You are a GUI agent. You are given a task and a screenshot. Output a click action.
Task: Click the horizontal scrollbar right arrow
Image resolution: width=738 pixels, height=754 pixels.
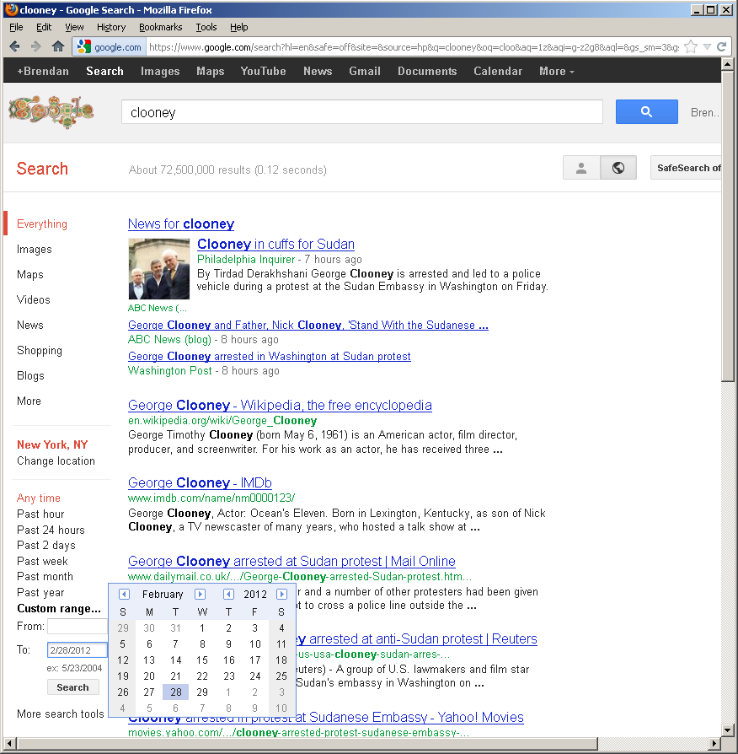click(715, 743)
